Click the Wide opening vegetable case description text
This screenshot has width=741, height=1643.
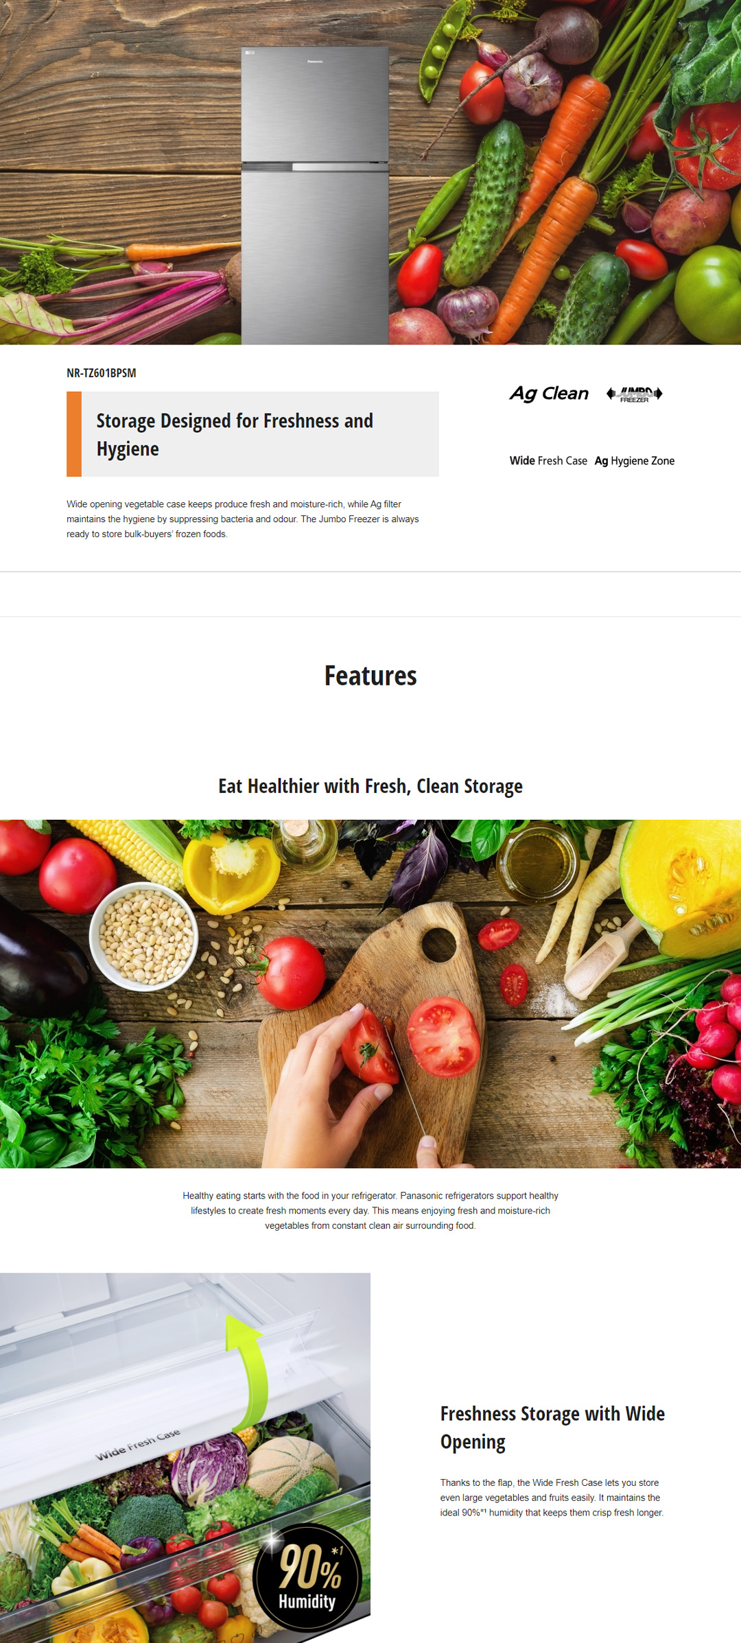pos(242,519)
